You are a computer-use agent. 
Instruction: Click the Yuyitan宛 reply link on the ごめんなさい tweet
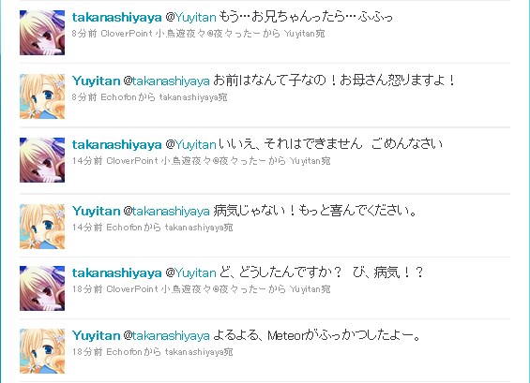[310, 161]
